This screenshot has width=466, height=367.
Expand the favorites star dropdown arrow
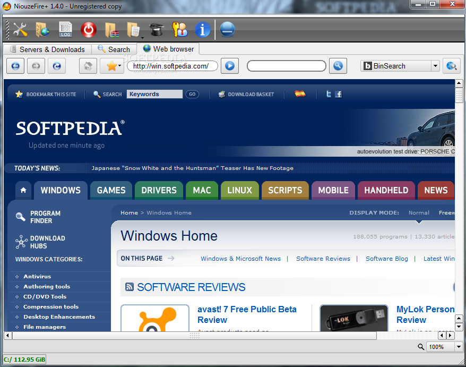pyautogui.click(x=120, y=66)
